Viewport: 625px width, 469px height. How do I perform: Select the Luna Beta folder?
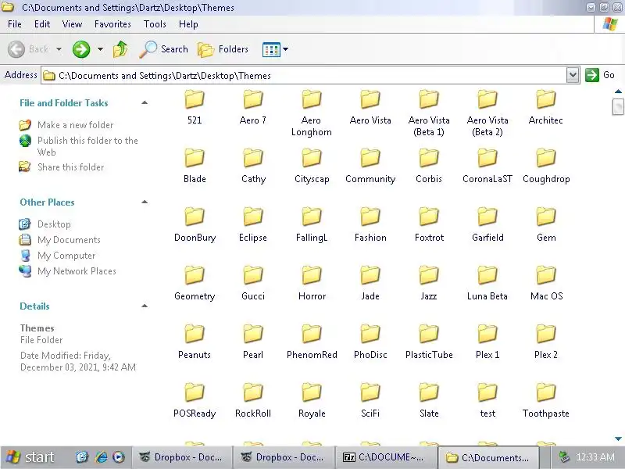point(487,284)
